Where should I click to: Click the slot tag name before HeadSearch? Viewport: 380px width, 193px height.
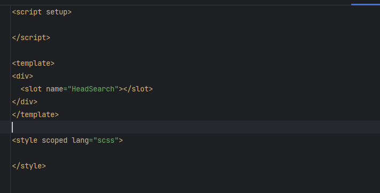coord(33,89)
